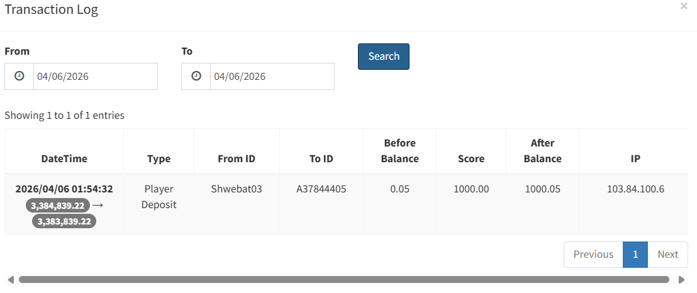Click the horizontal scrollbar left arrow
The width and height of the screenshot is (697, 293).
coord(10,280)
